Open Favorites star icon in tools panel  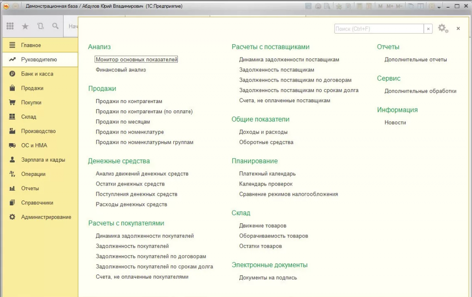point(25,26)
